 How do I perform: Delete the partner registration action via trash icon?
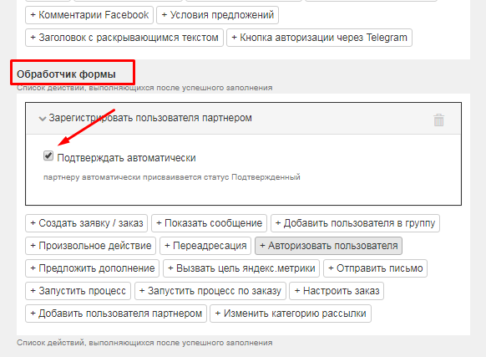(x=438, y=120)
